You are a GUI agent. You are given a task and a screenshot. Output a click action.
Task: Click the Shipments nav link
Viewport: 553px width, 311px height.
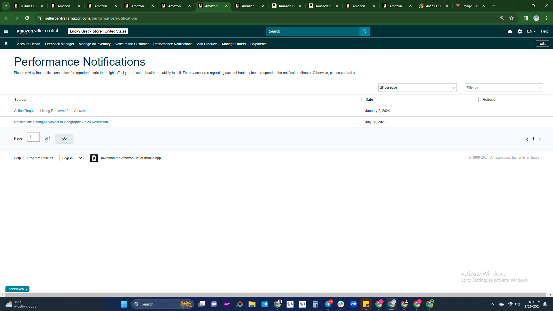(258, 44)
